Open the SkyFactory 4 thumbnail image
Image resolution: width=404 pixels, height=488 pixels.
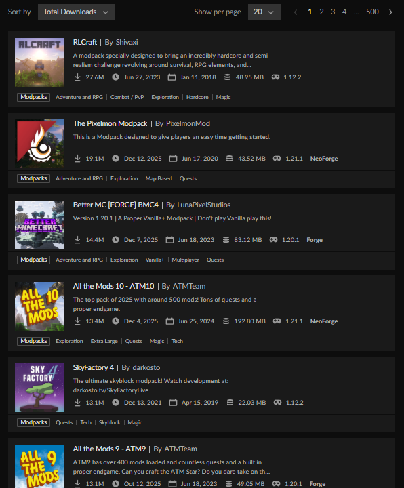pyautogui.click(x=39, y=388)
